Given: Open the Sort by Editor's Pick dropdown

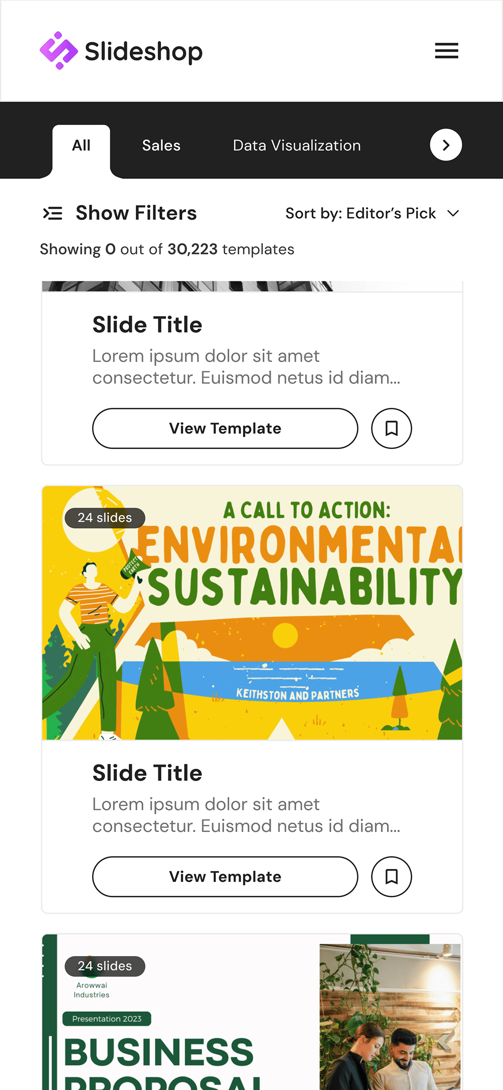Looking at the screenshot, I should 372,213.
